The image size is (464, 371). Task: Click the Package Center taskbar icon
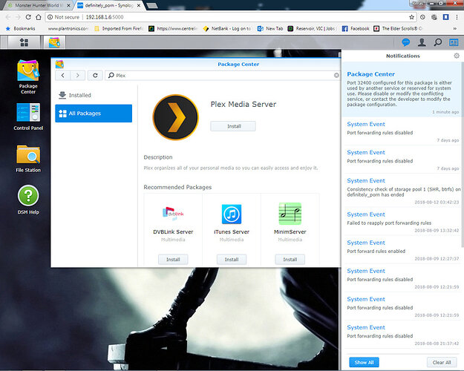click(54, 42)
